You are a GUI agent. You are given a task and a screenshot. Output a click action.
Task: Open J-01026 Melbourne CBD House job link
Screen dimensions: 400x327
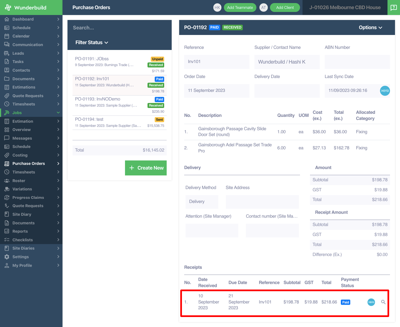pyautogui.click(x=345, y=7)
